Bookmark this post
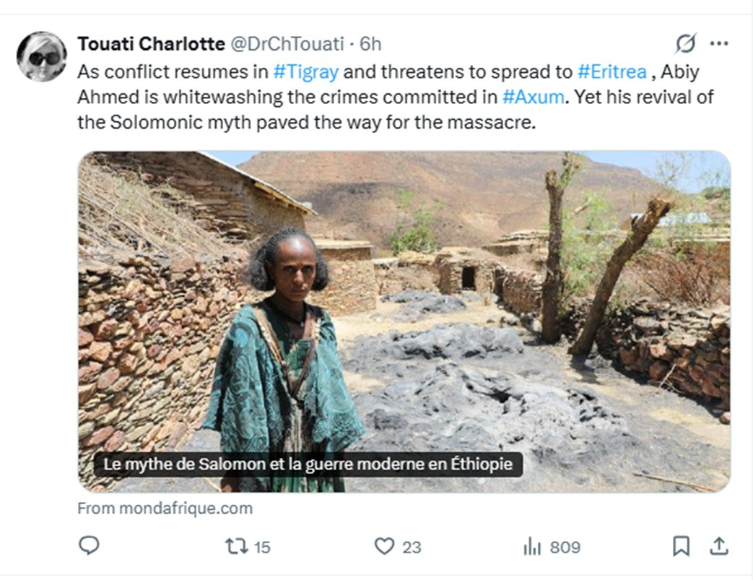The height and width of the screenshot is (580, 753). coord(680,547)
